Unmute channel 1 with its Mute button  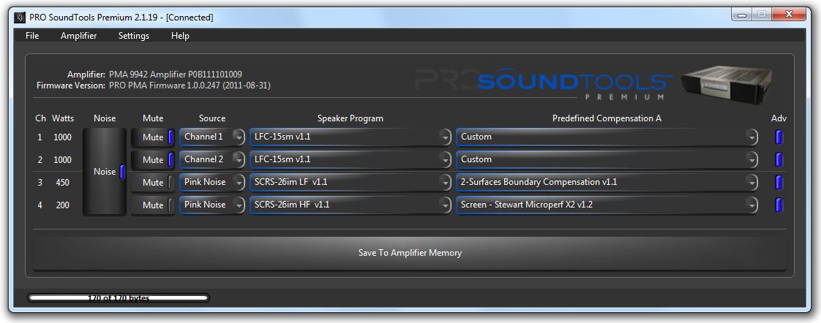coord(152,137)
